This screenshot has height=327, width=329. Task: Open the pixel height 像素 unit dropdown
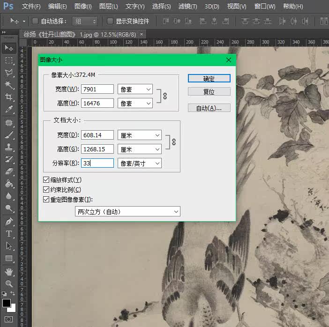click(x=135, y=103)
